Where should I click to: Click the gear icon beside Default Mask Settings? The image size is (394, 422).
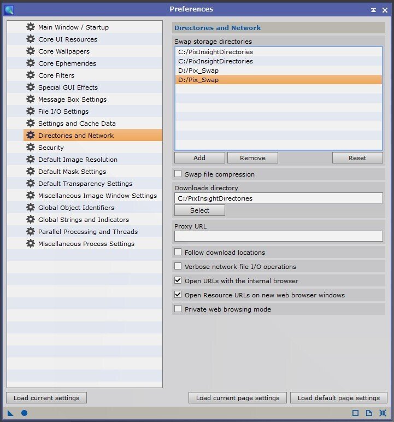coord(31,171)
